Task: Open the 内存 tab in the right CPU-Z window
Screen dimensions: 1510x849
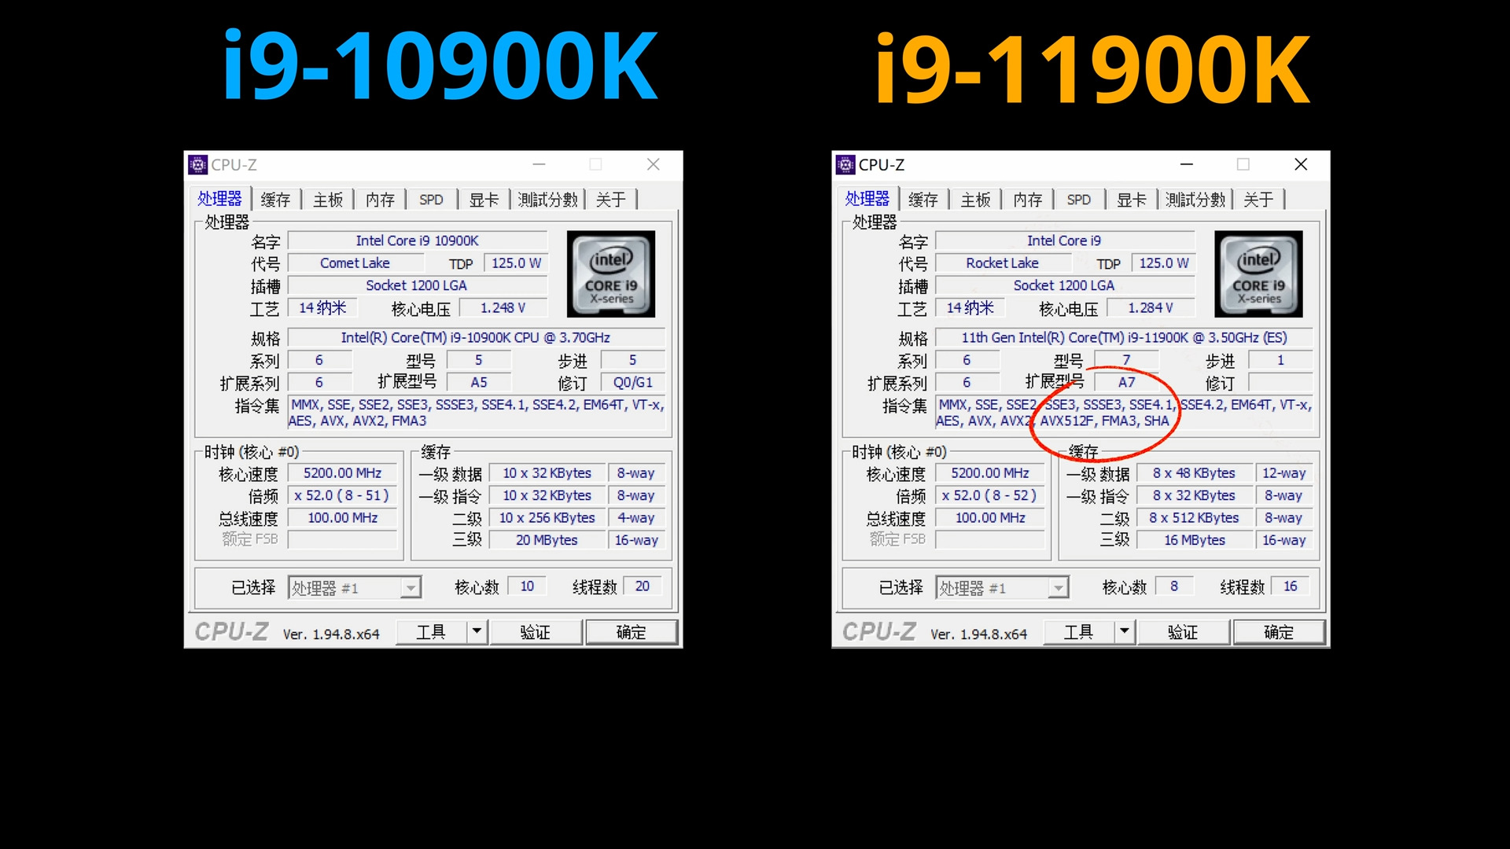Action: 1027,200
